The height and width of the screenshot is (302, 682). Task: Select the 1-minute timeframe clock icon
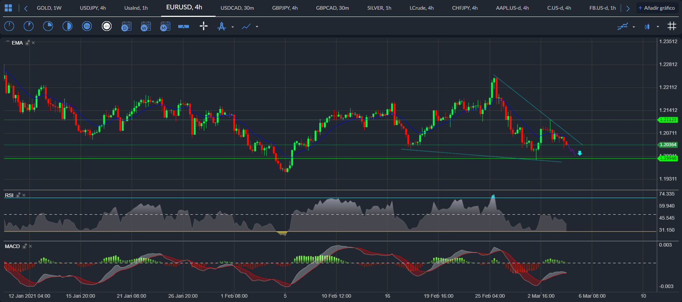pyautogui.click(x=9, y=26)
